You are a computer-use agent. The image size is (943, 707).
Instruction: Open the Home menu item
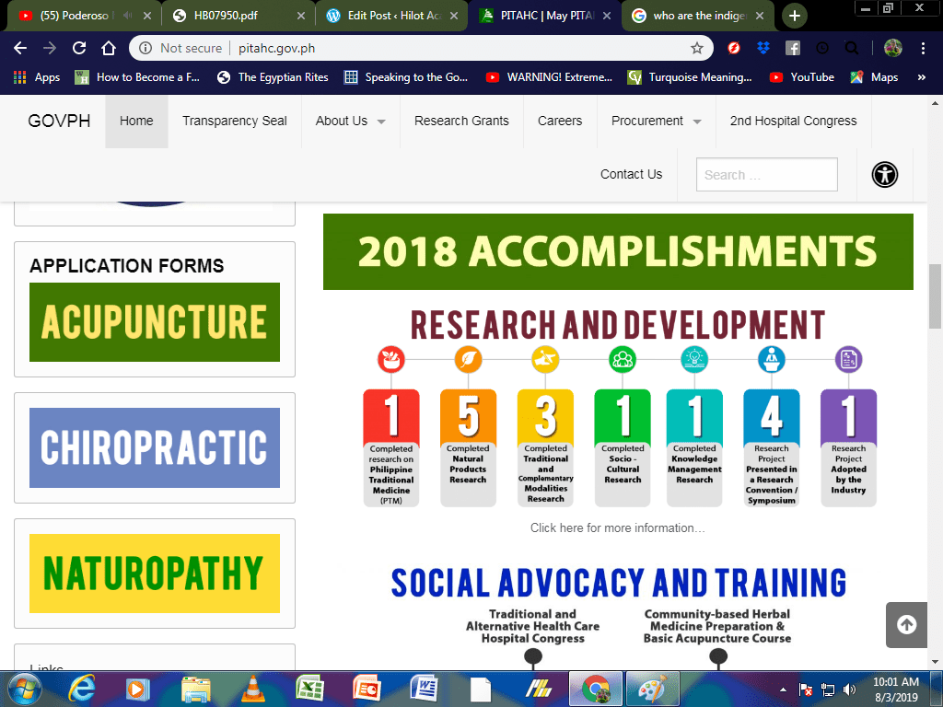click(x=136, y=121)
